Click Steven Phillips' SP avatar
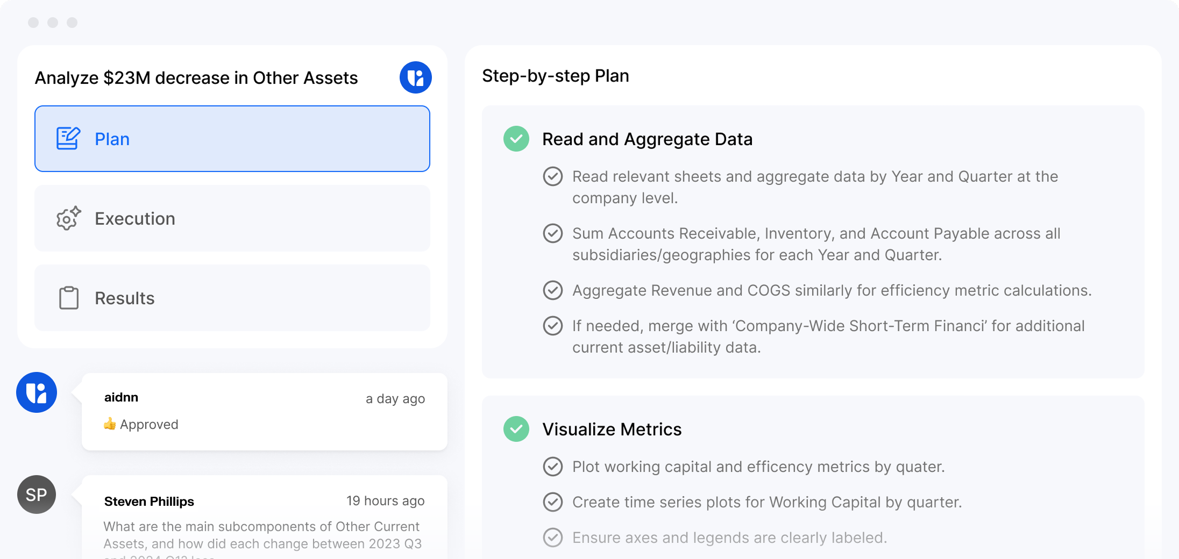Screen dimensions: 1179x559 click(37, 494)
